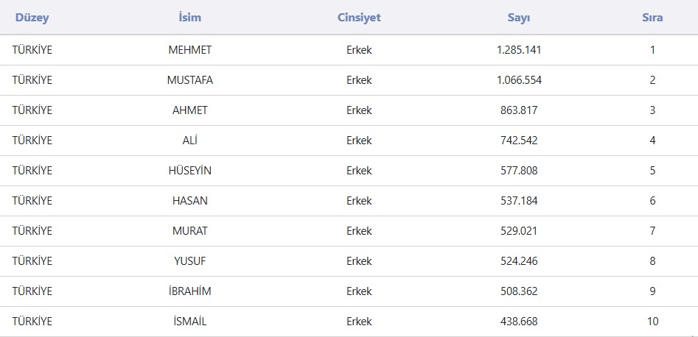
Task: Select the MEHMET name cell
Action: pyautogui.click(x=189, y=50)
